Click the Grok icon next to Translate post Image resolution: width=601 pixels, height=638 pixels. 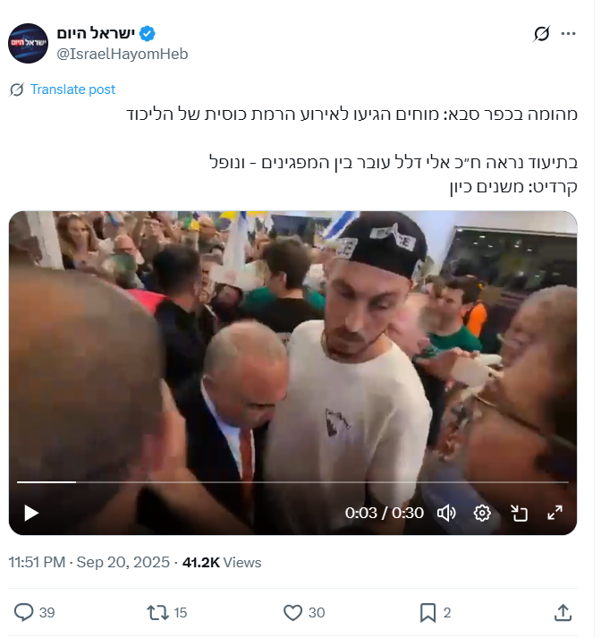(x=17, y=89)
